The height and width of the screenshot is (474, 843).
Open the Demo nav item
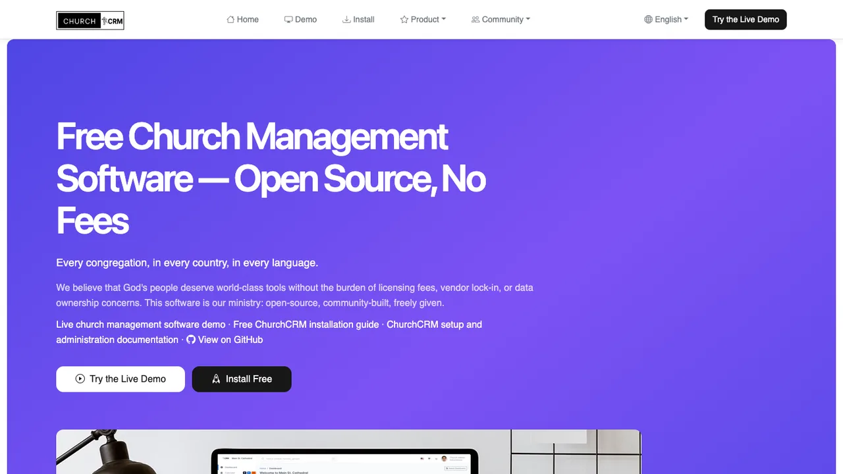pos(300,20)
